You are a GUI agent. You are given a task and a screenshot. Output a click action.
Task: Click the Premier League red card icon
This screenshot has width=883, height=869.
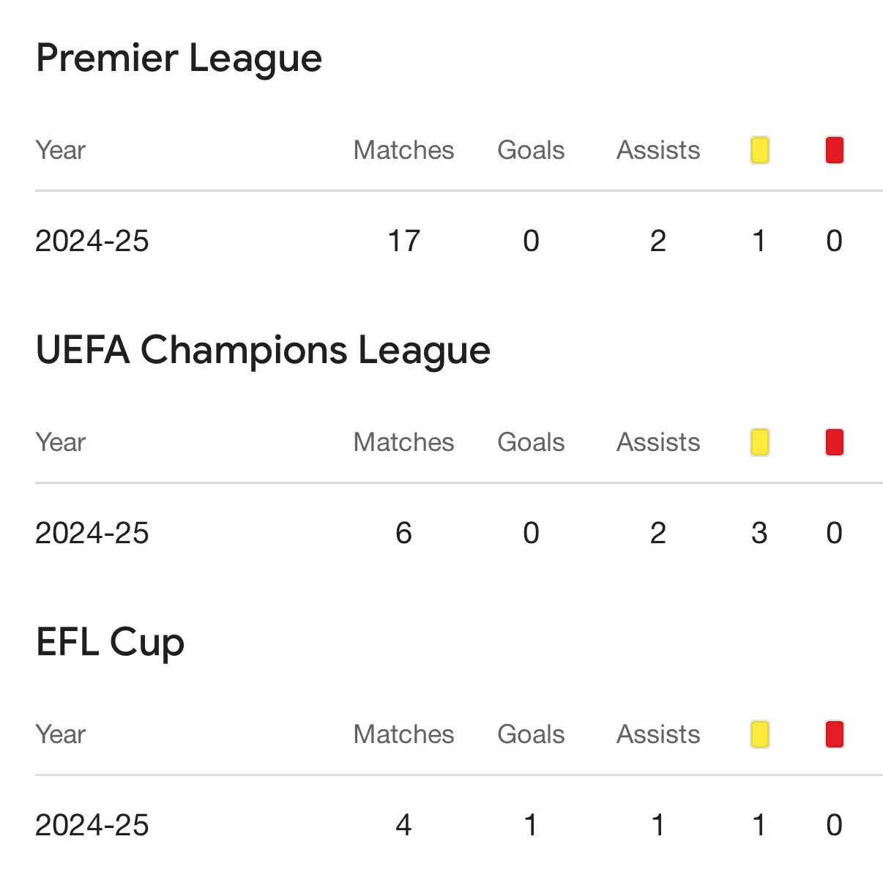click(834, 150)
